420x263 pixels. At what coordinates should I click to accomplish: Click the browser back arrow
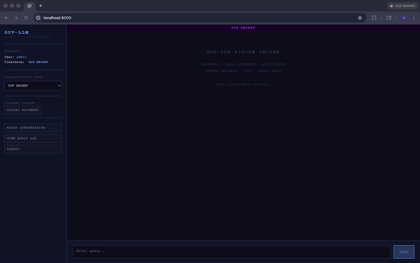(6, 18)
